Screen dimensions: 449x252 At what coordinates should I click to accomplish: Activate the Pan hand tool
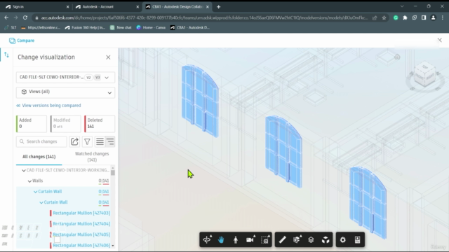[221, 239]
